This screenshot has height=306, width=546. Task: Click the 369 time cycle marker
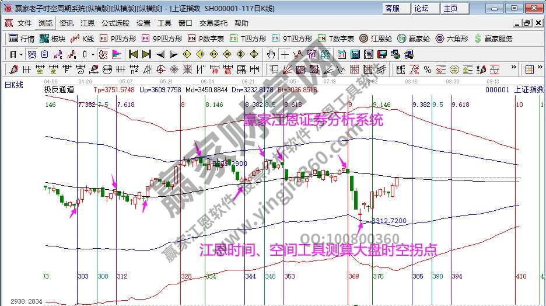click(353, 276)
